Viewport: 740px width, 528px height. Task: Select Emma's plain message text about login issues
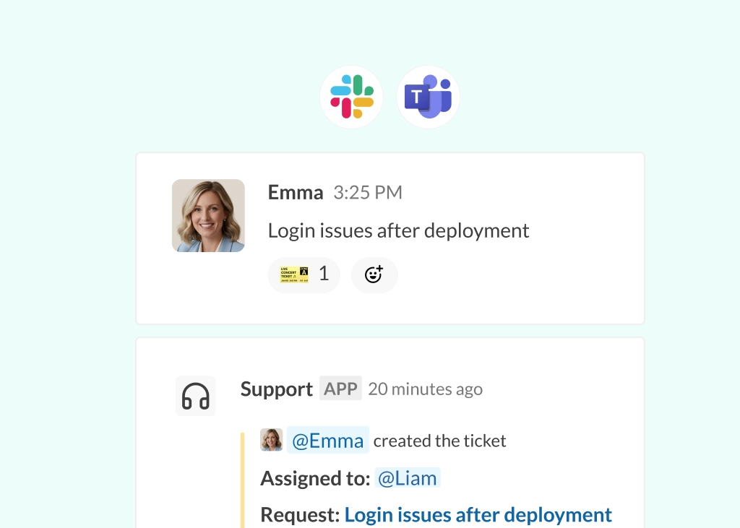[x=398, y=231]
